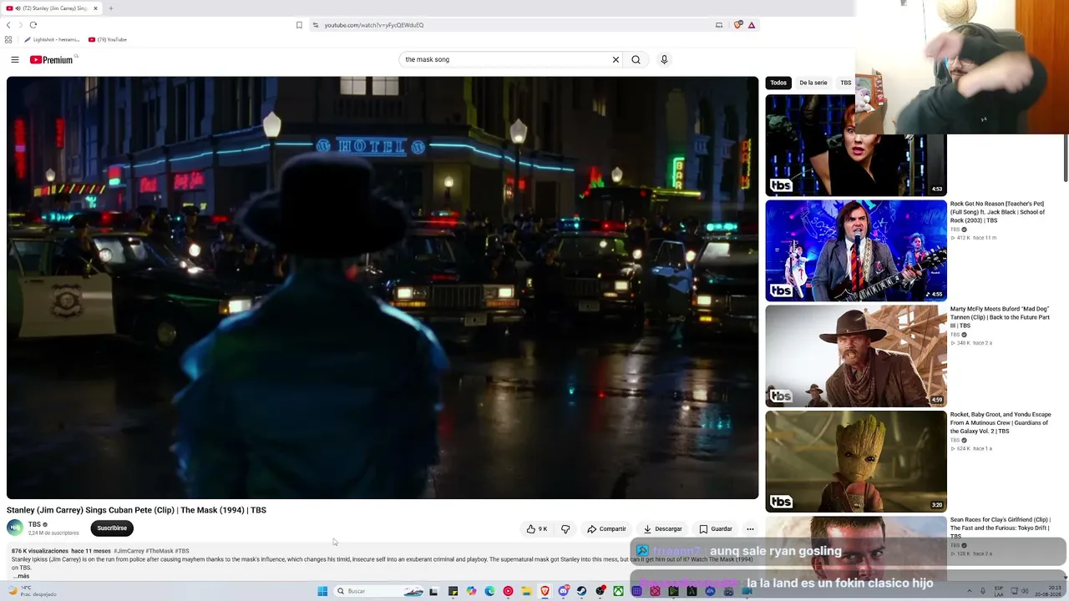The image size is (1069, 601).
Task: Share video via Compartir button
Action: click(x=606, y=528)
